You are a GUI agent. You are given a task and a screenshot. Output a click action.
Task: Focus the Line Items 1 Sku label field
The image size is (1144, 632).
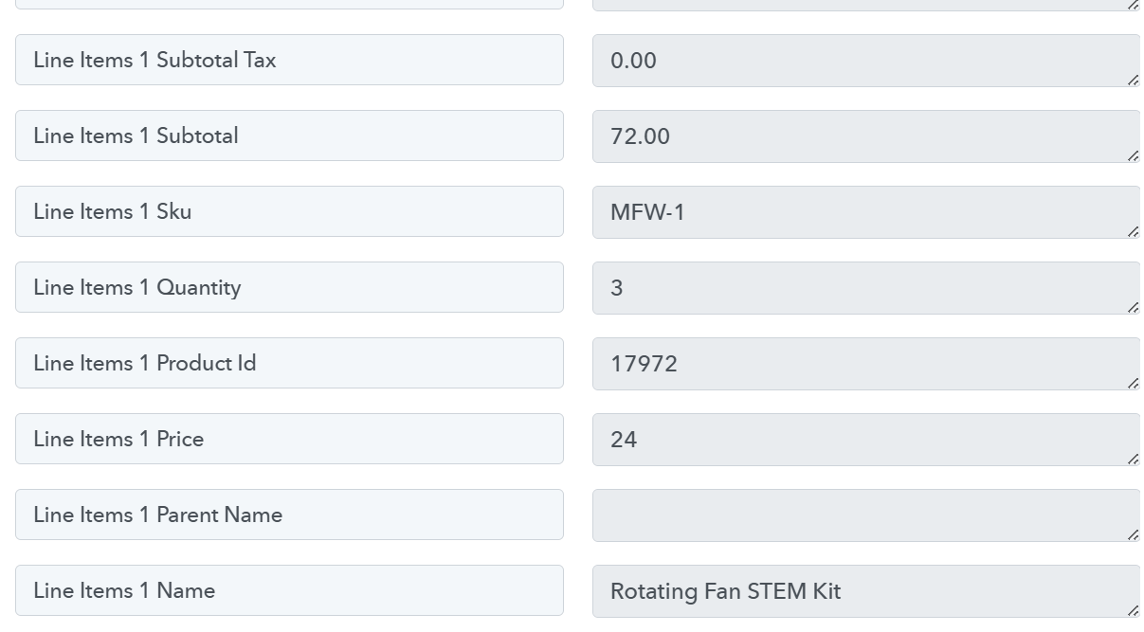click(x=289, y=211)
